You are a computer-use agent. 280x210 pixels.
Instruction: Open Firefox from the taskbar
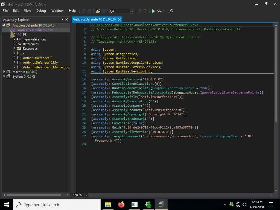point(121,205)
